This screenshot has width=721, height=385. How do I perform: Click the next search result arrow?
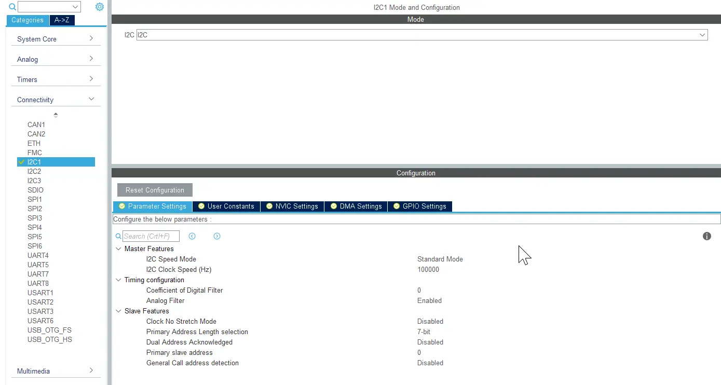pyautogui.click(x=217, y=236)
